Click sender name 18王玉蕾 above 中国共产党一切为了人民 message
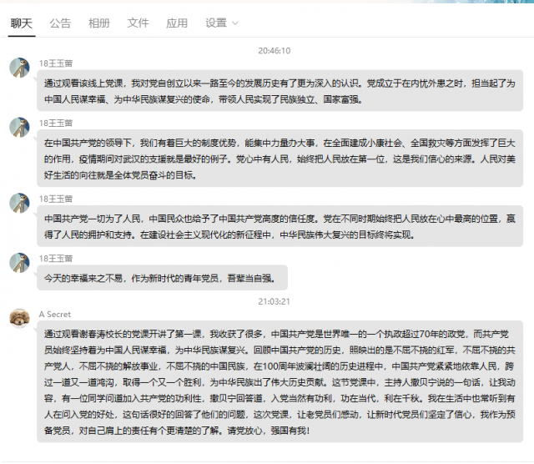 click(56, 199)
